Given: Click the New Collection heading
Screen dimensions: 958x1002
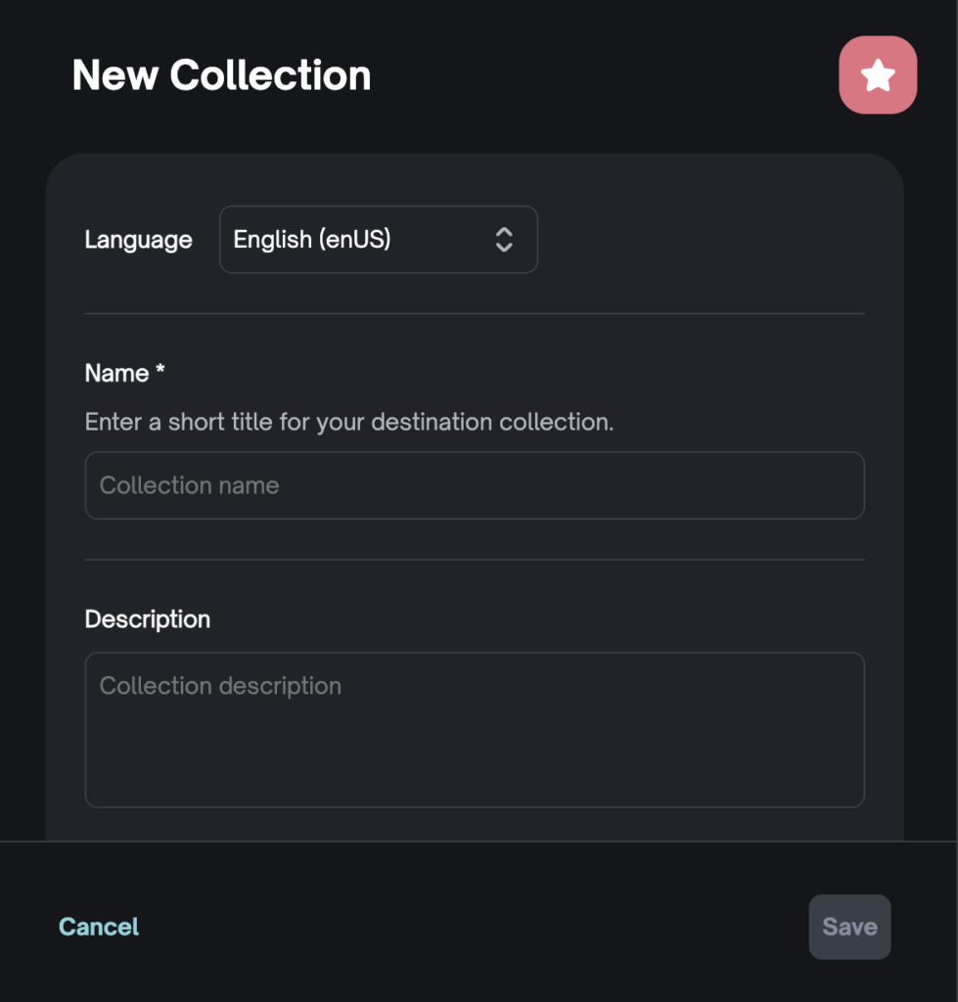Looking at the screenshot, I should point(222,75).
